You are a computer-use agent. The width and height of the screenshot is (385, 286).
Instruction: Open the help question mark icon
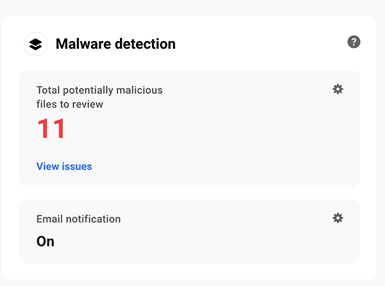click(354, 42)
